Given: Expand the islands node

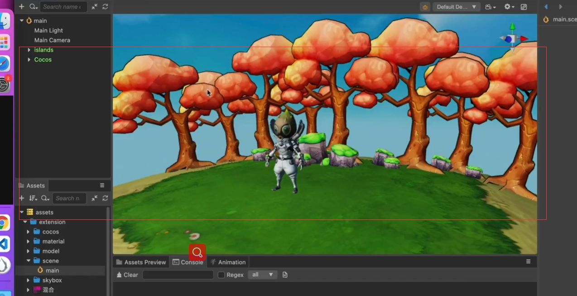Looking at the screenshot, I should tap(29, 50).
